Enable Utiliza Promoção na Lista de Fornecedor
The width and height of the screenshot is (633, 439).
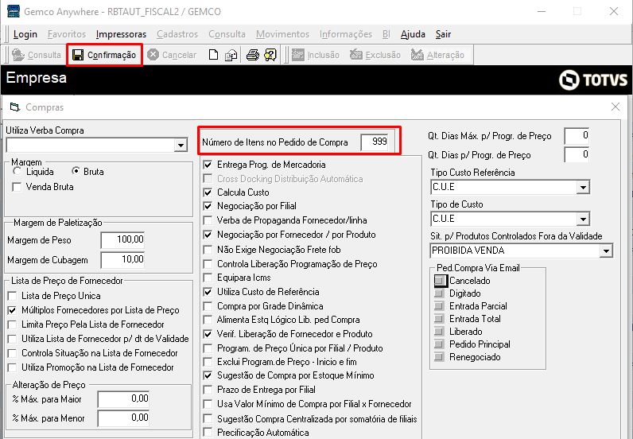pos(13,367)
